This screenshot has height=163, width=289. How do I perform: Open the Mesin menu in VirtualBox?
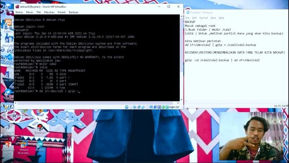tap(29, 12)
